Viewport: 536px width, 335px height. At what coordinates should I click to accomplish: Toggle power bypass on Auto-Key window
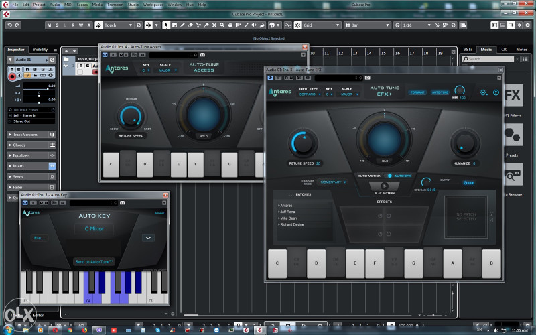click(25, 203)
